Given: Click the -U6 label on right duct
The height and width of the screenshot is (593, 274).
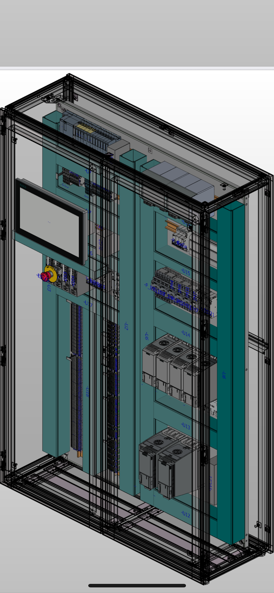Looking at the screenshot, I should pos(224,375).
